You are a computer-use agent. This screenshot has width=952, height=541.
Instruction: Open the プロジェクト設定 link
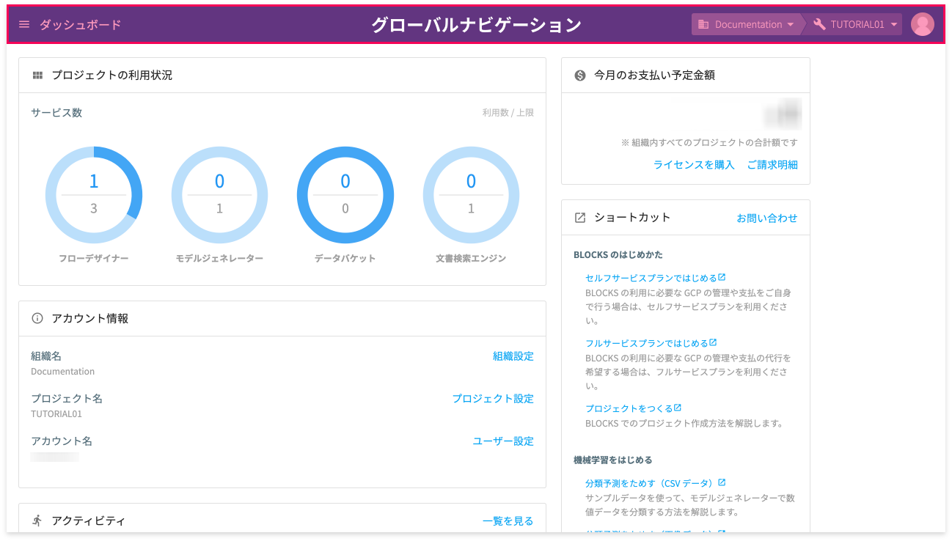pos(493,399)
